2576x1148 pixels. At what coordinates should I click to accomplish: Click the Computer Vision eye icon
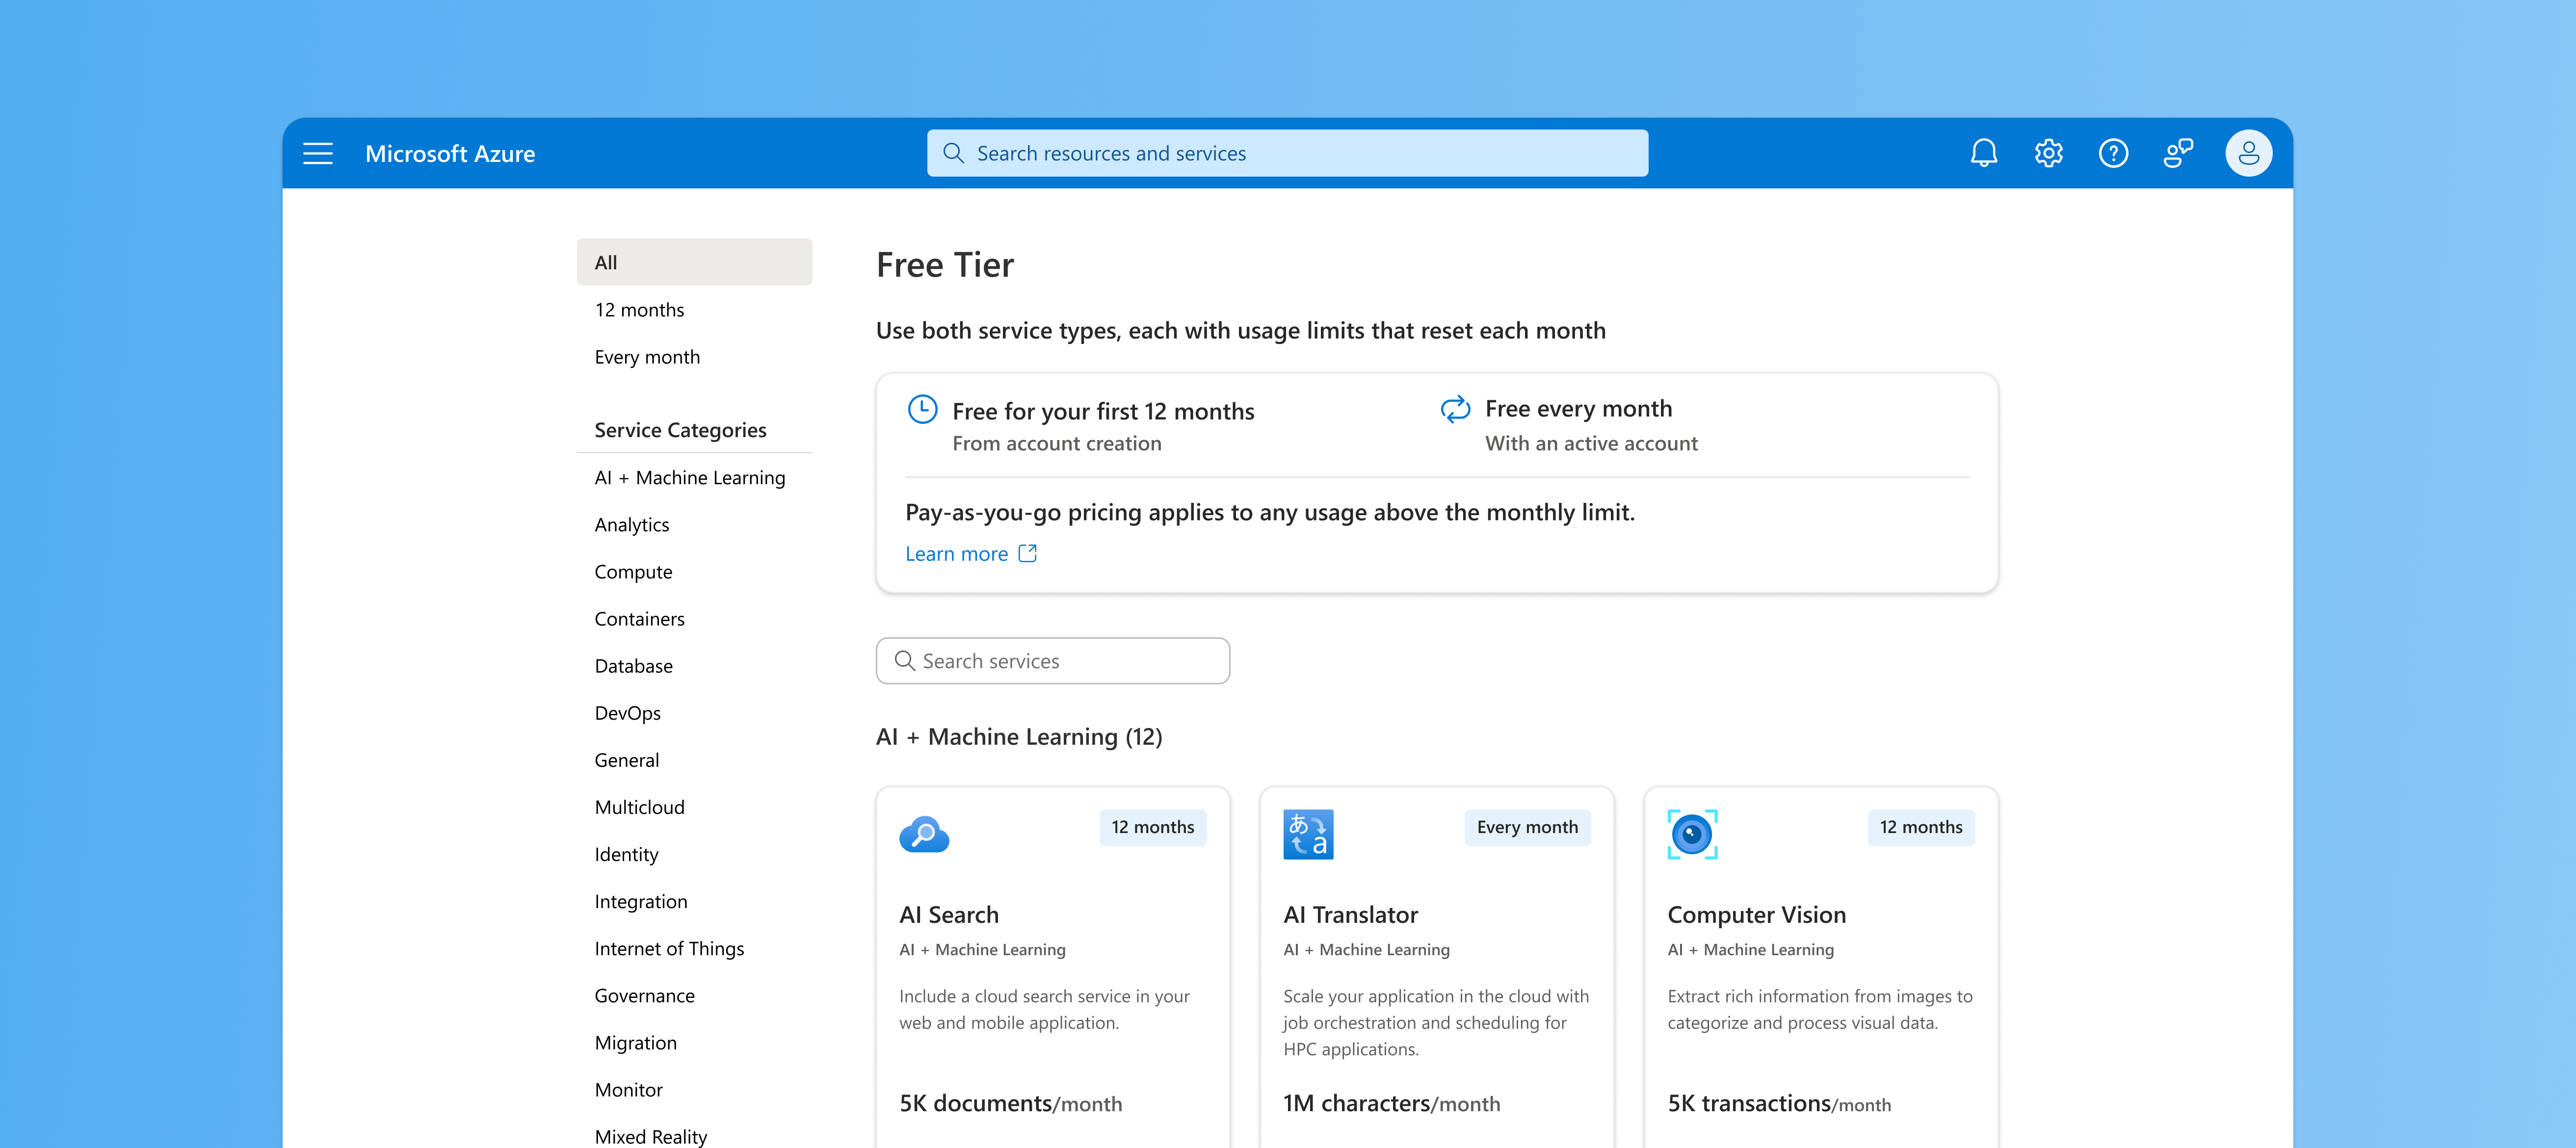pos(1692,834)
